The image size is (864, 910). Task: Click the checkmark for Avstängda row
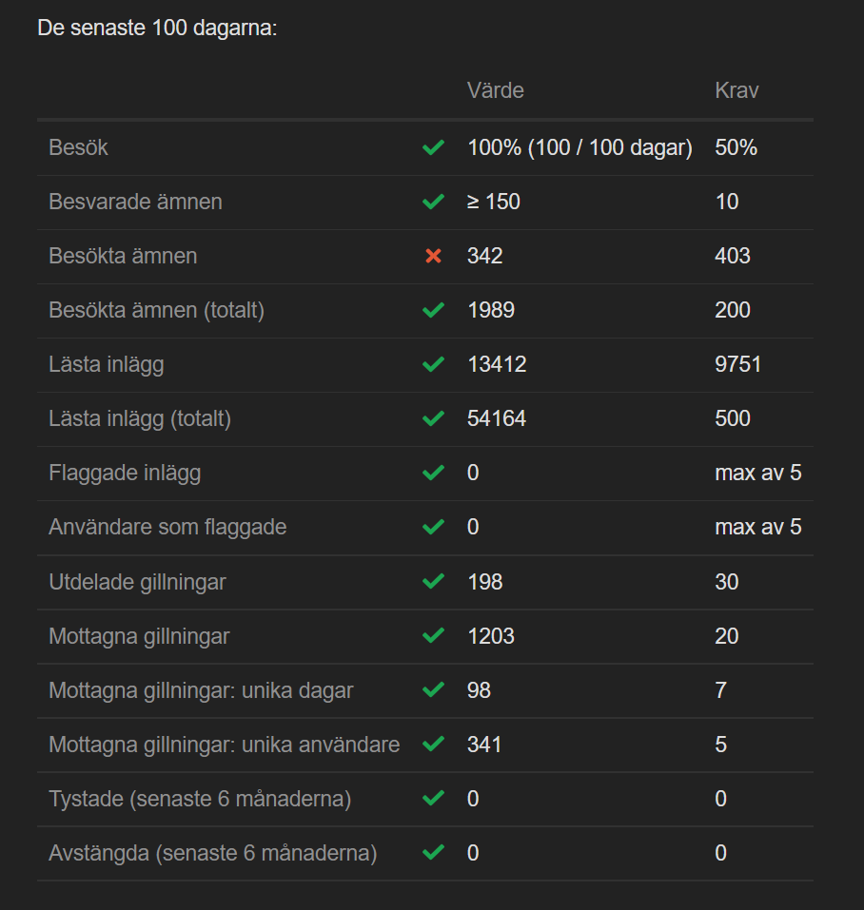[433, 852]
